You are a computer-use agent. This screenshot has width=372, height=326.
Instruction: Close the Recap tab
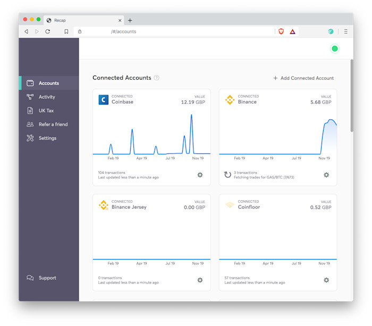tap(120, 20)
